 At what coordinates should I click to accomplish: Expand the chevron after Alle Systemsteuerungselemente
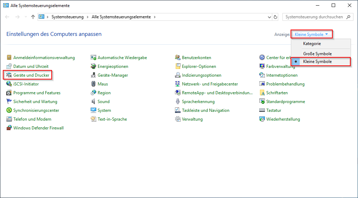point(155,17)
